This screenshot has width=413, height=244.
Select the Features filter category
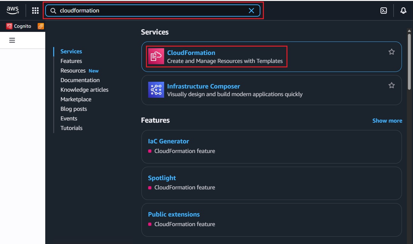pyautogui.click(x=71, y=61)
